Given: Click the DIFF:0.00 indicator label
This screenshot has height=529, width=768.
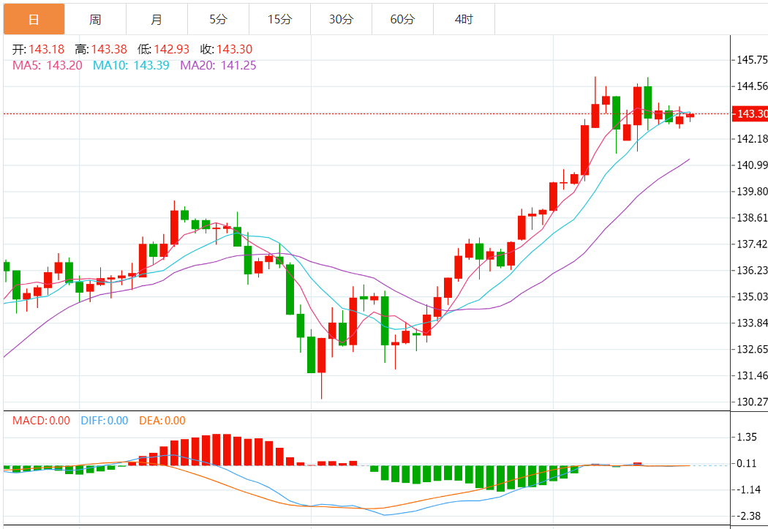Looking at the screenshot, I should click(105, 421).
